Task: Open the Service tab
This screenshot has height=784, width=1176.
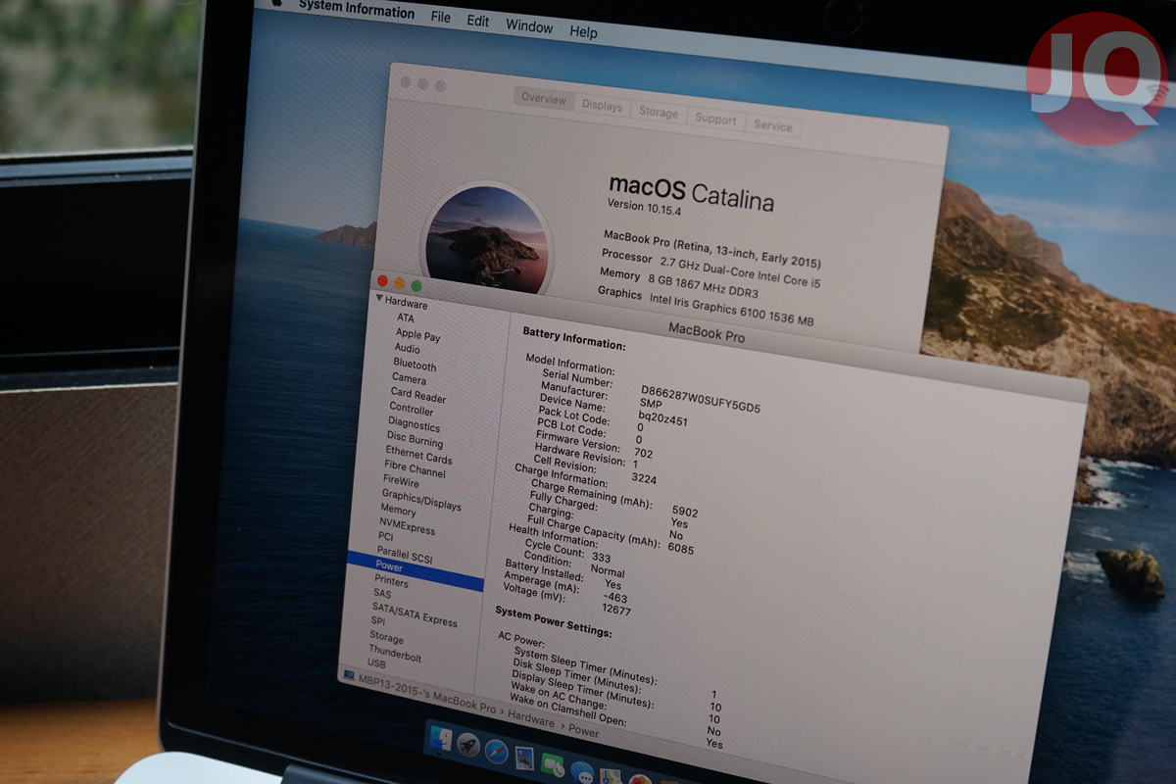Action: point(773,126)
